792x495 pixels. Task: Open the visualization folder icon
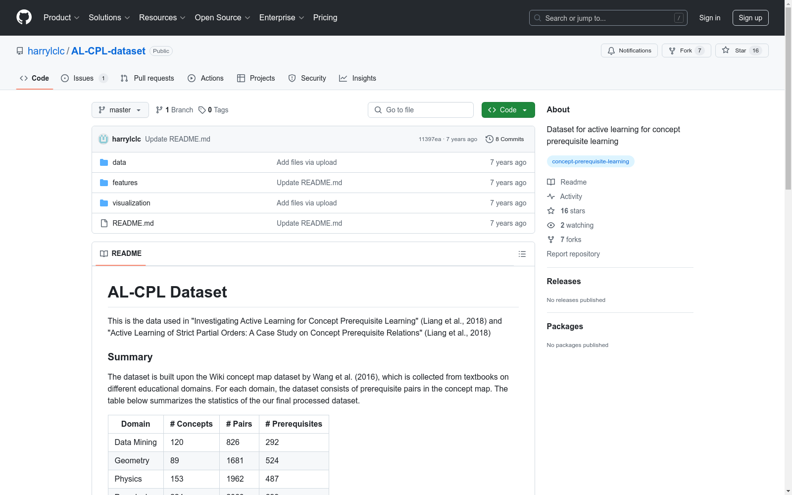(104, 203)
